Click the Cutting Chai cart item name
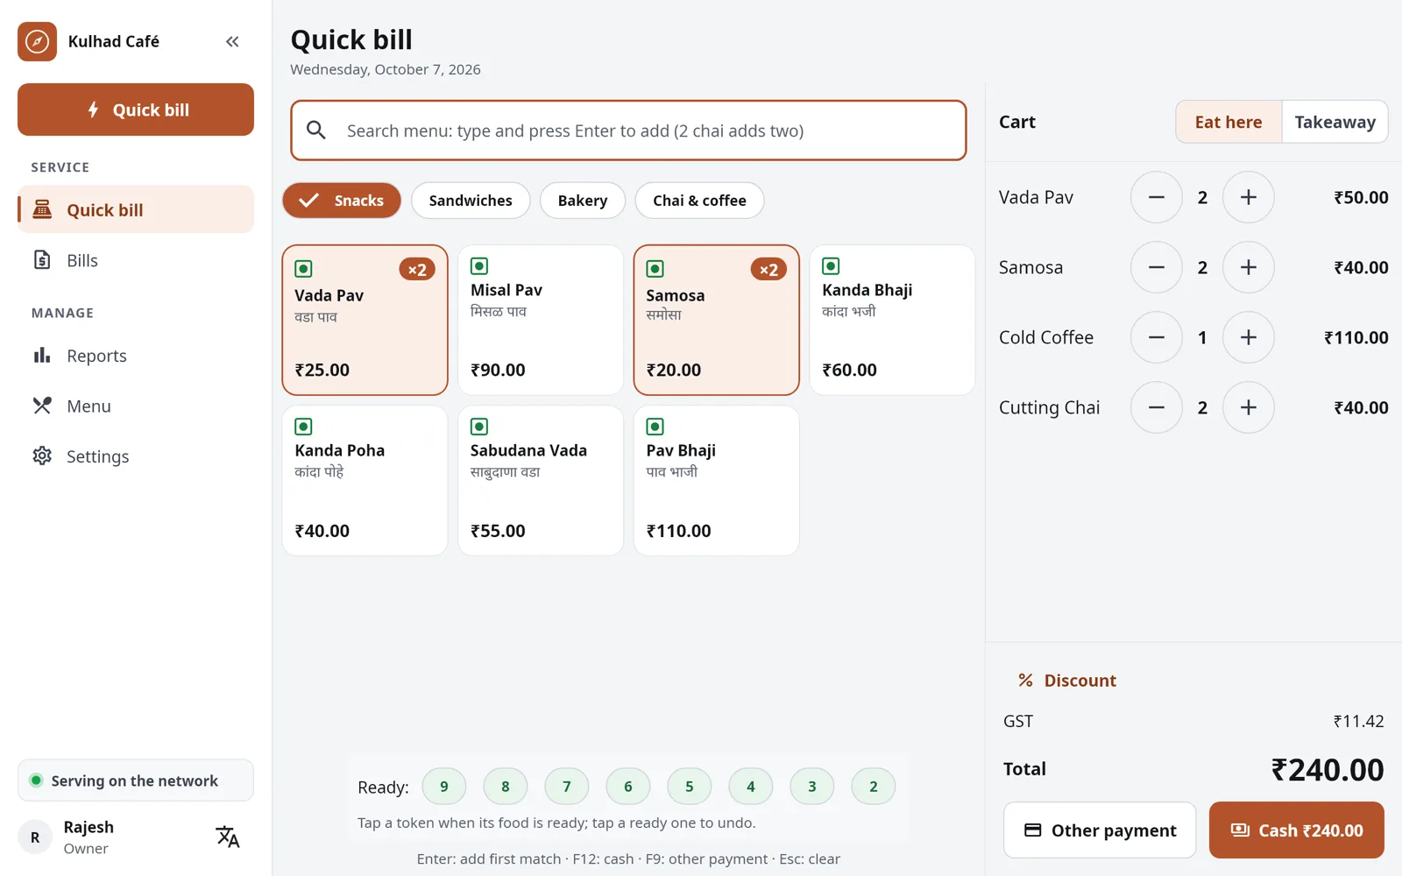 click(x=1049, y=407)
